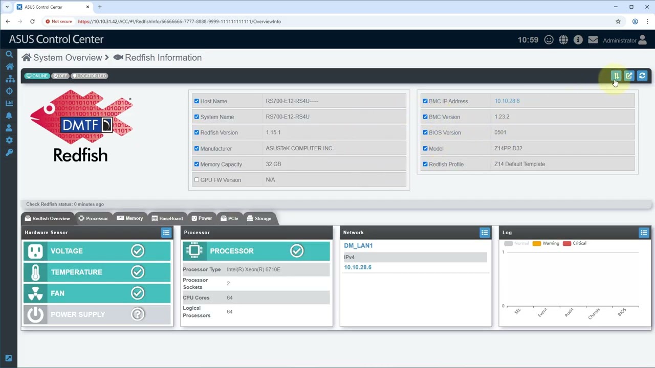Uncheck the Model checkbox
This screenshot has width=655, height=368.
425,148
